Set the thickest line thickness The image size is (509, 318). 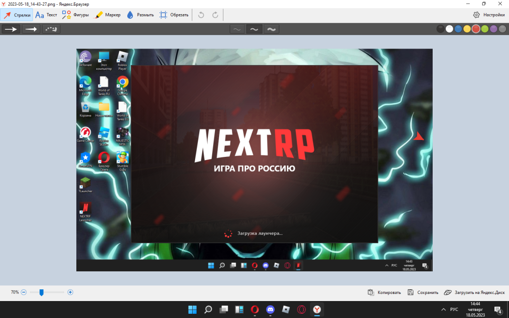click(x=271, y=29)
